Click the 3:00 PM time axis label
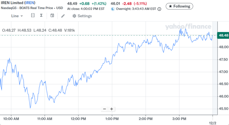 (179, 118)
